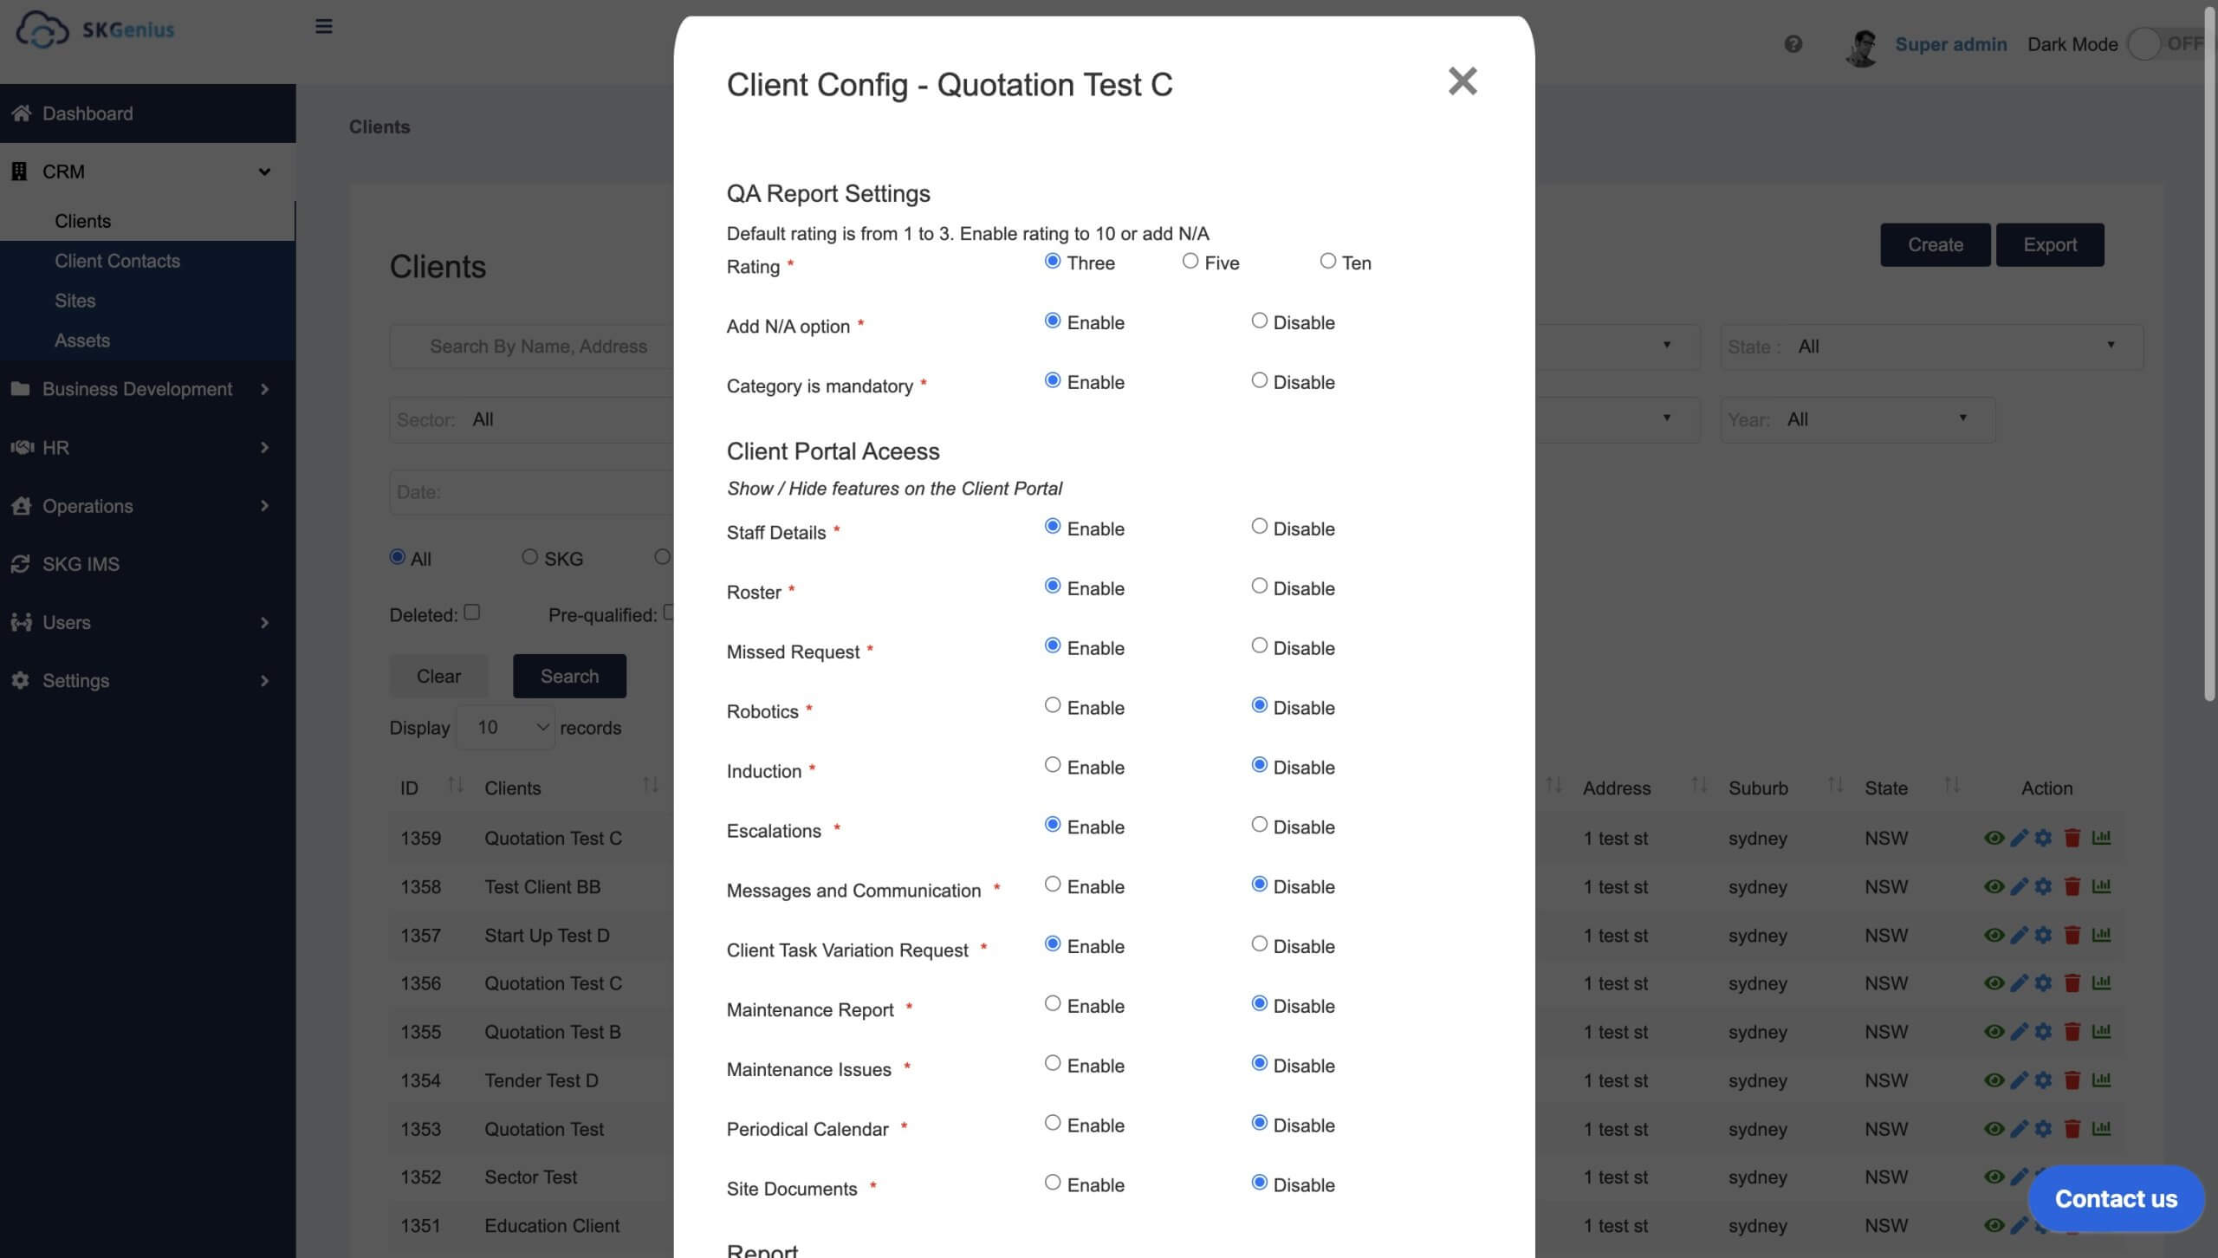Click the Export button for clients list

[x=2049, y=243]
